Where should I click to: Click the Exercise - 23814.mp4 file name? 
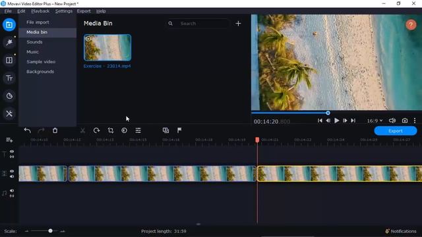(107, 66)
